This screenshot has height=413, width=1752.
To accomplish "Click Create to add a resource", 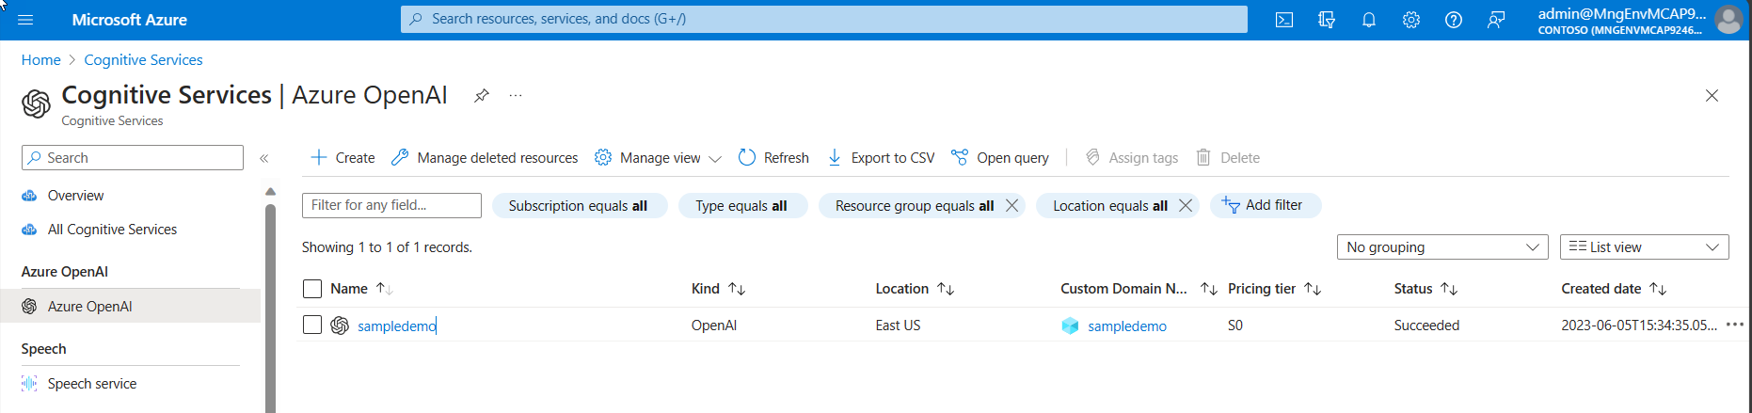I will point(342,158).
